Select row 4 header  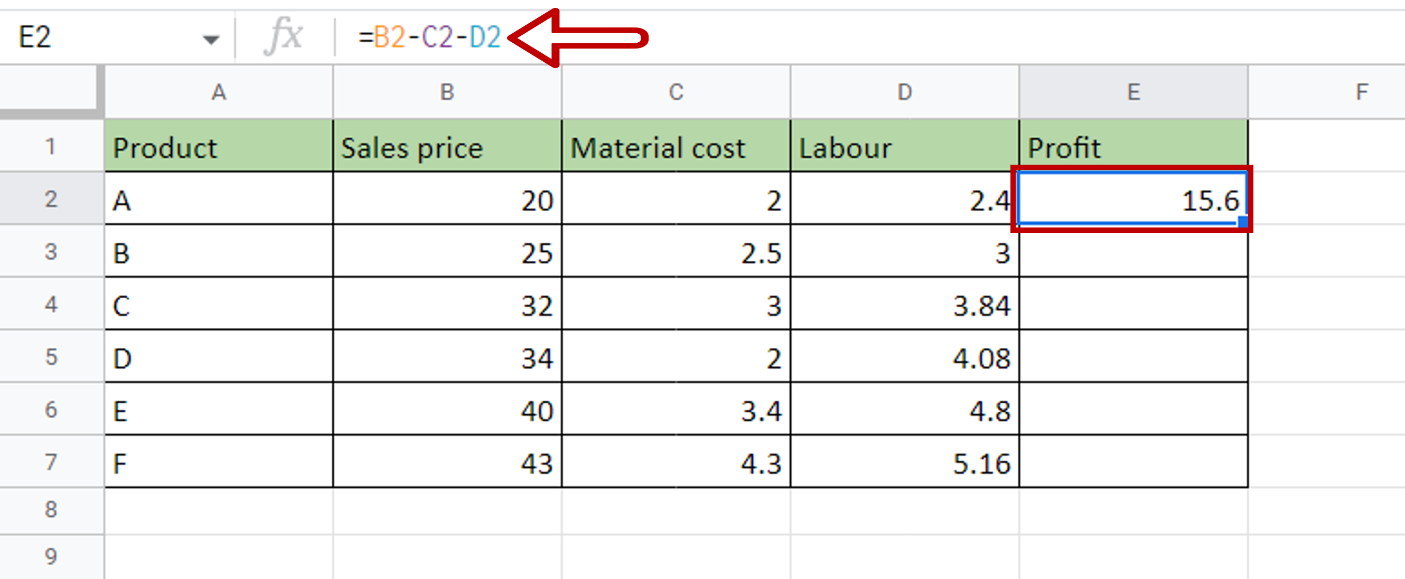[51, 303]
